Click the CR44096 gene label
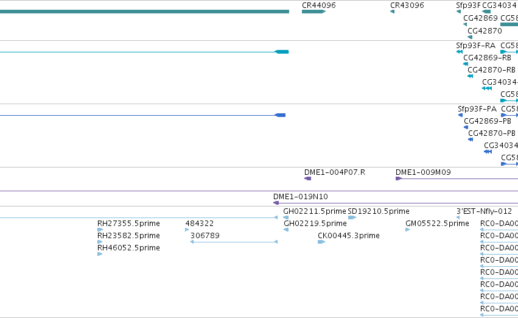The image size is (518, 318). pos(318,5)
